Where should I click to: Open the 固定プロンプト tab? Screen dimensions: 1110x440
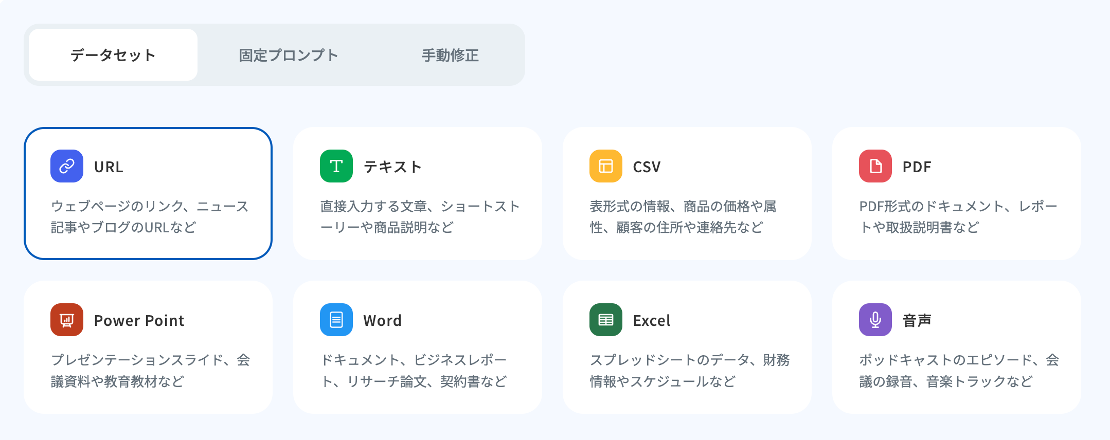pos(289,55)
